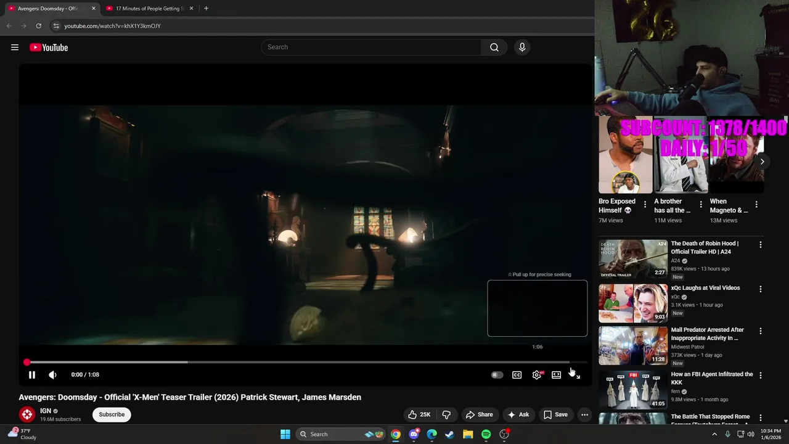Viewport: 789px width, 444px height.
Task: Open A brother has all the short
Action: point(681,155)
